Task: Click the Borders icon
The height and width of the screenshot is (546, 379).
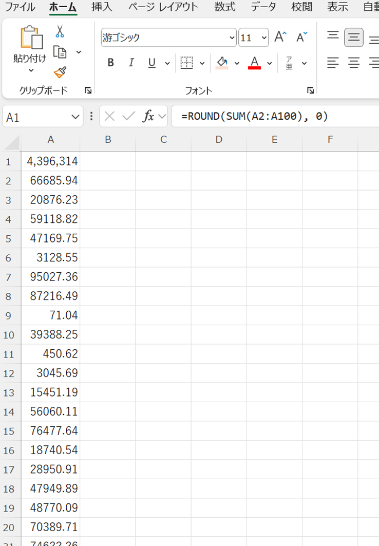Action: (x=187, y=63)
